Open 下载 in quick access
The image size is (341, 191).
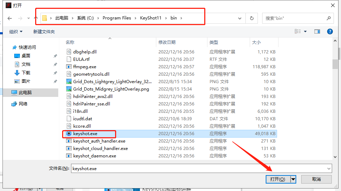(x=26, y=73)
